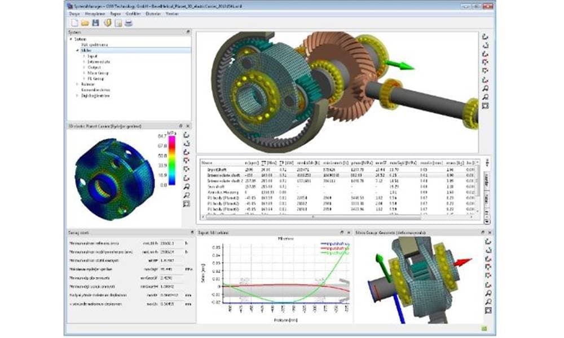The height and width of the screenshot is (338, 564).
Task: Click second magnifier in Shaft Group Geometry toolbar
Action: pos(488,302)
